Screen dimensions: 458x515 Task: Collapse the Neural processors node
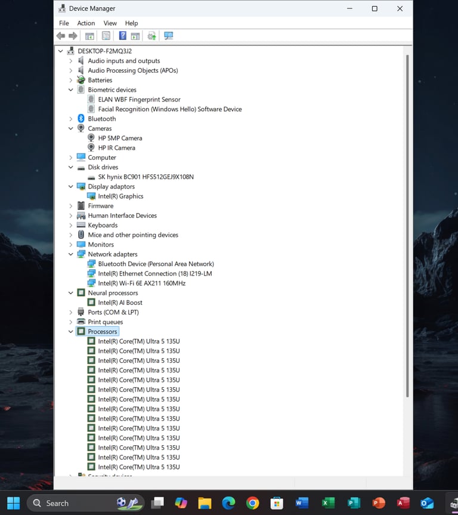(x=70, y=292)
